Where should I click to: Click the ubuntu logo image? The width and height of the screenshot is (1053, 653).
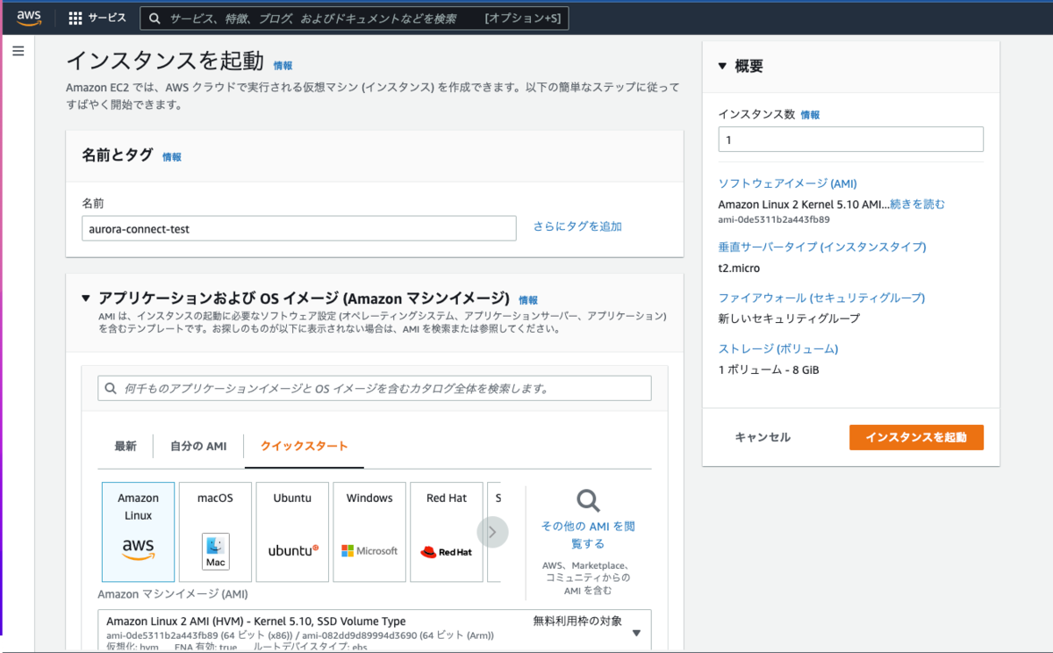click(293, 550)
